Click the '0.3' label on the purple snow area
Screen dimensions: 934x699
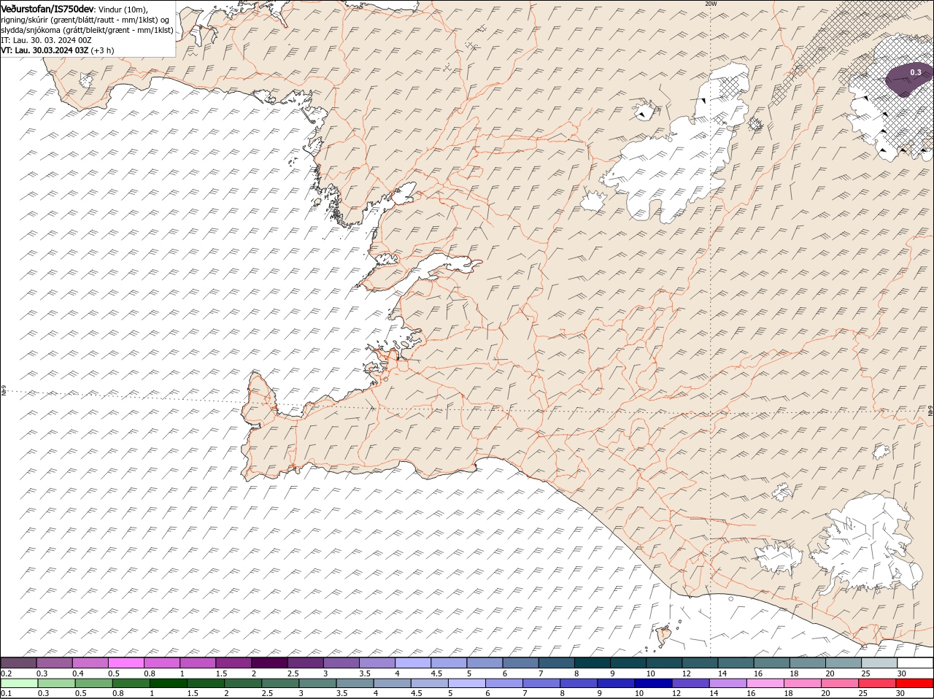point(916,72)
